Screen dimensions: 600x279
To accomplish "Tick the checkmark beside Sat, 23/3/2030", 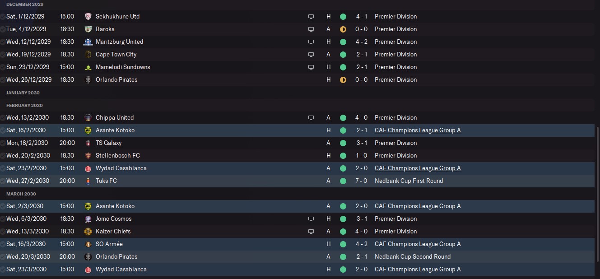I will (3, 269).
